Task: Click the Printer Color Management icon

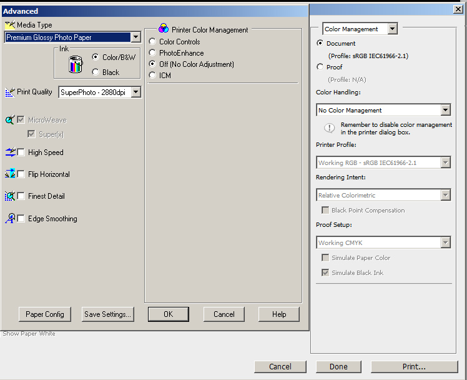Action: (x=163, y=29)
